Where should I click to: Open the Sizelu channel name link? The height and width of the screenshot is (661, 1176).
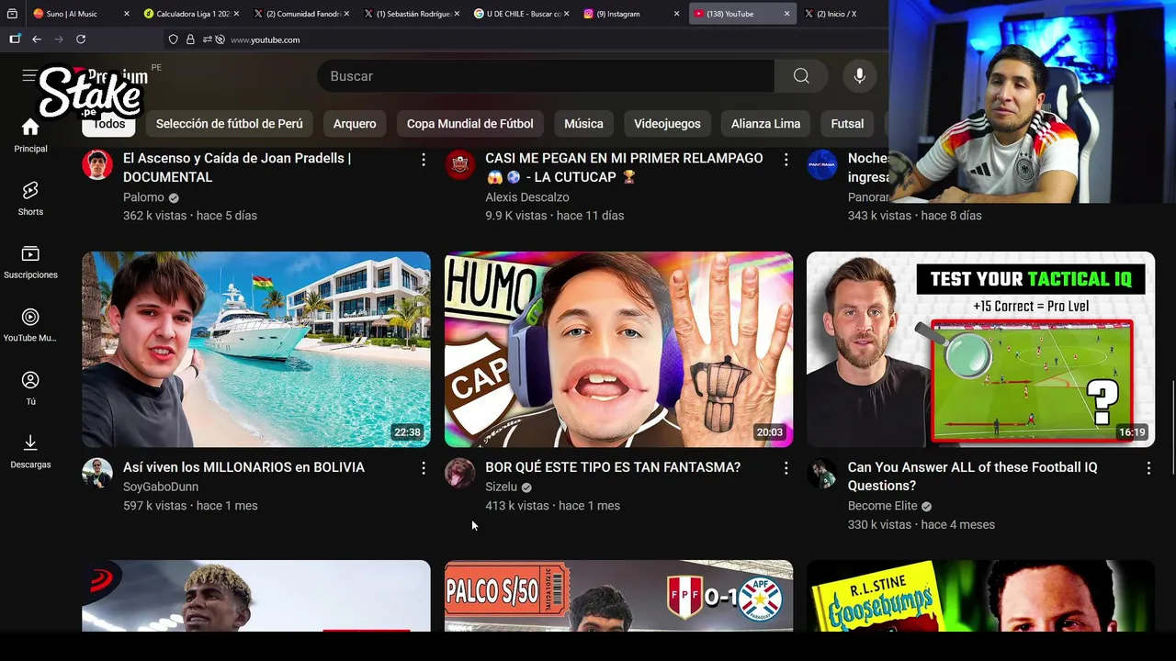click(501, 487)
